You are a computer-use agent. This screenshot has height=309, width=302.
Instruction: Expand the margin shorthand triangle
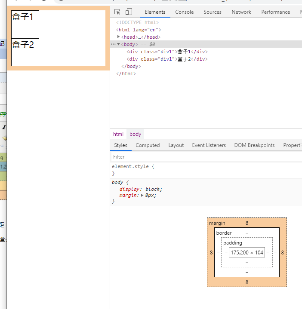tap(142, 195)
